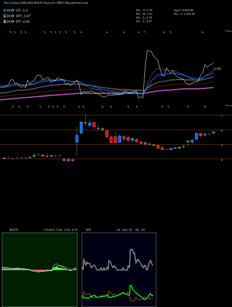The height and width of the screenshot is (307, 232).
Task: Select the 'DOW ST: 5.3' legend label
Action: pos(17,11)
